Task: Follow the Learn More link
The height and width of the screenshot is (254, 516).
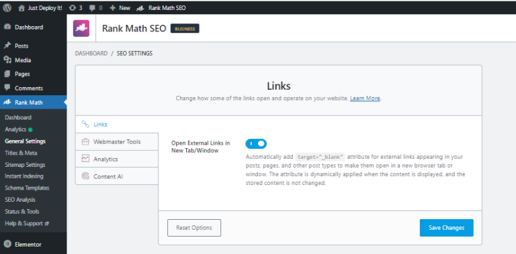Action: (365, 98)
